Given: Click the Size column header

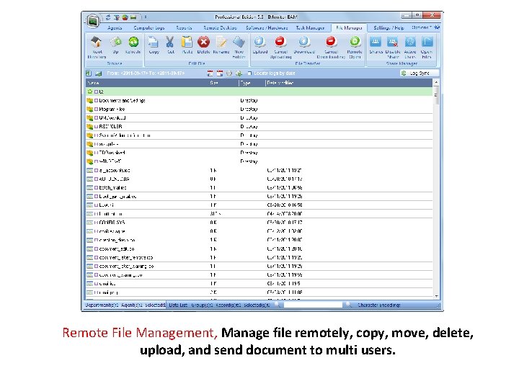Looking at the screenshot, I should click(x=223, y=83).
